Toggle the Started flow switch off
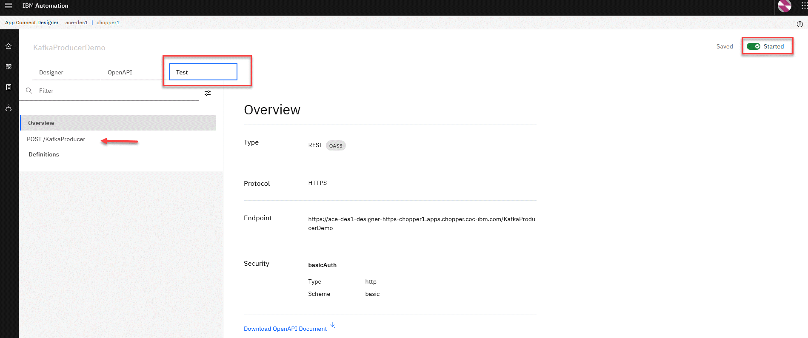The height and width of the screenshot is (338, 808). (753, 47)
